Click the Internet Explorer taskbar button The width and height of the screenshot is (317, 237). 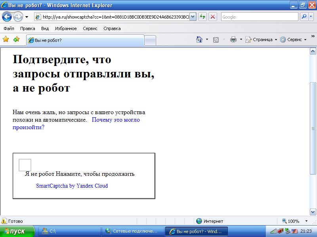[x=197, y=231]
